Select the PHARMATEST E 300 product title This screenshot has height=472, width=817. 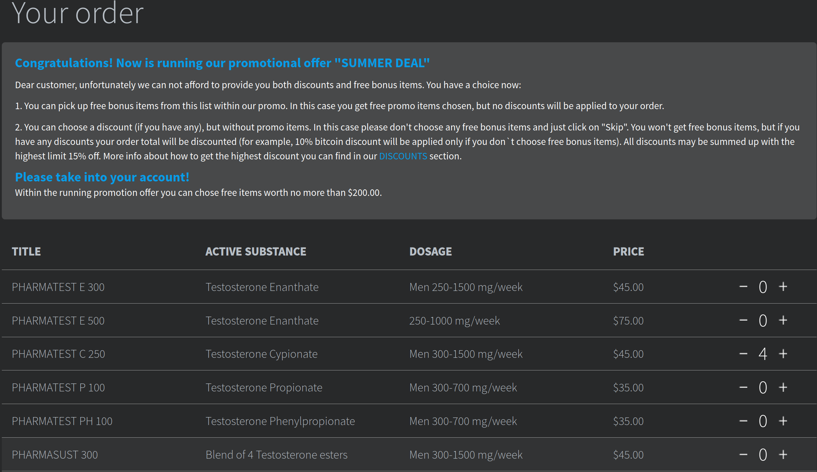pos(58,287)
